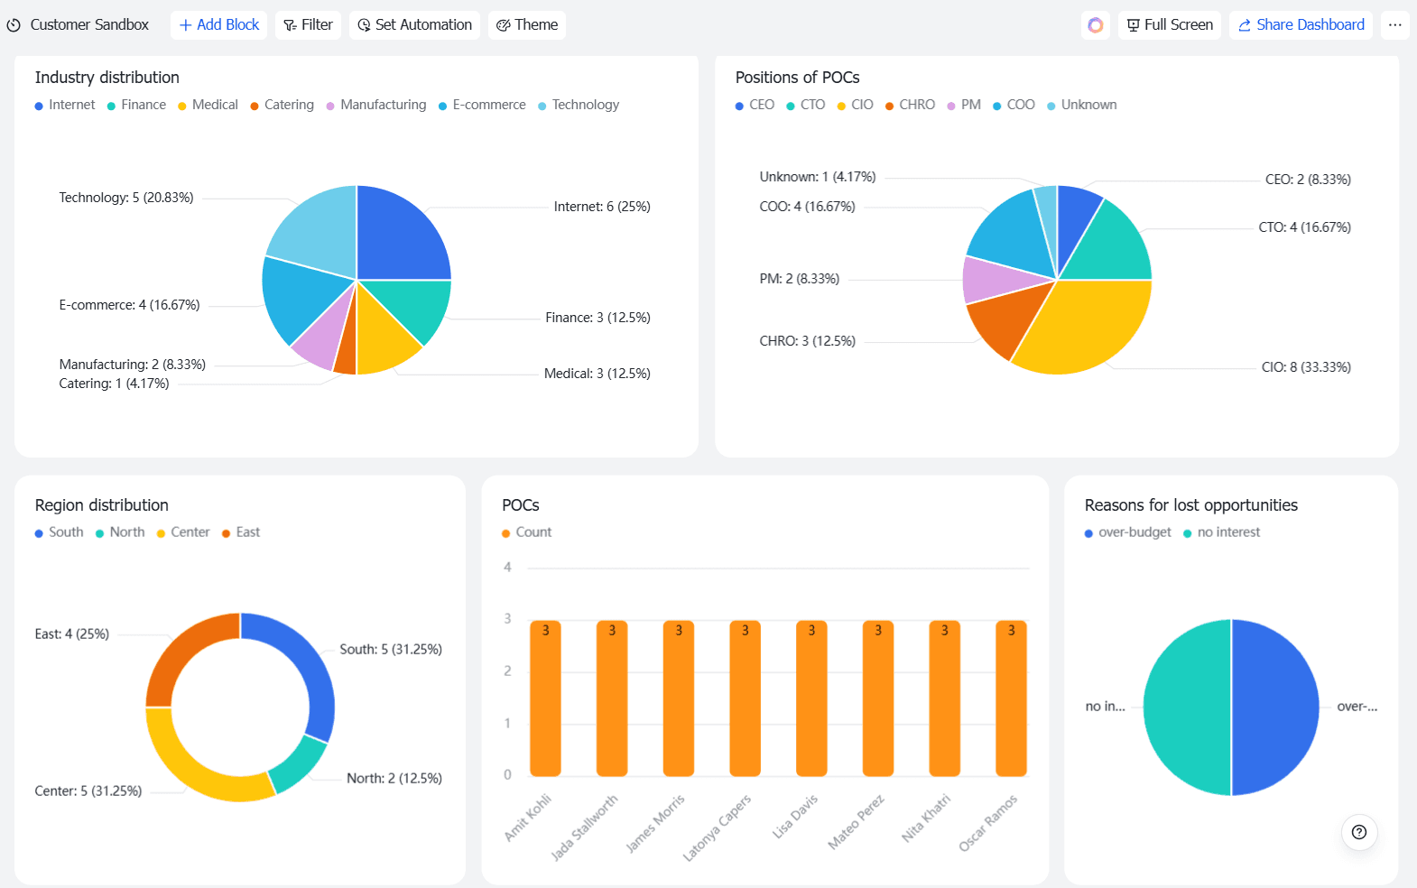Open the three-dot more options menu
The image size is (1417, 888).
pos(1395,25)
